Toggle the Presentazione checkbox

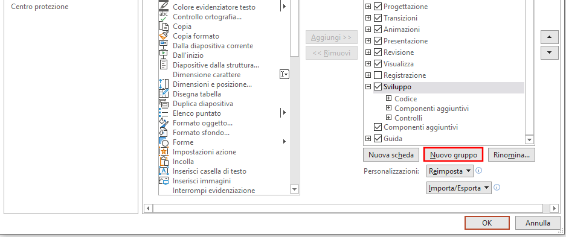pos(378,40)
